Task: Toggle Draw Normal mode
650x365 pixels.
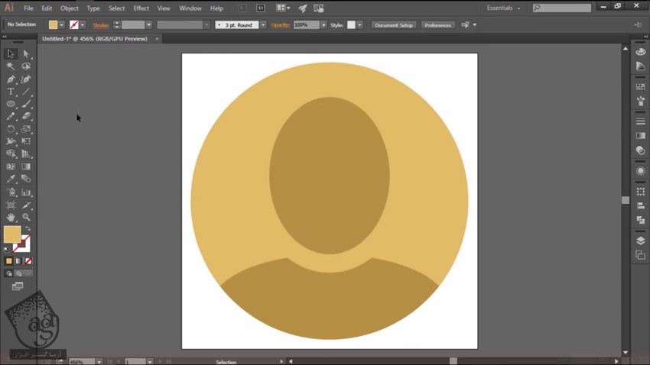Action: coord(8,273)
